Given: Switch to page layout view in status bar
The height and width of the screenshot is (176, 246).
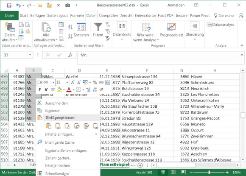Looking at the screenshot, I should (x=173, y=172).
